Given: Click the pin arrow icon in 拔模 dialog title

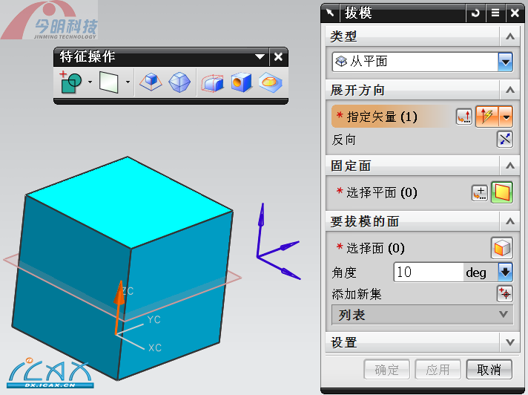Looking at the screenshot, I should pos(330,13).
